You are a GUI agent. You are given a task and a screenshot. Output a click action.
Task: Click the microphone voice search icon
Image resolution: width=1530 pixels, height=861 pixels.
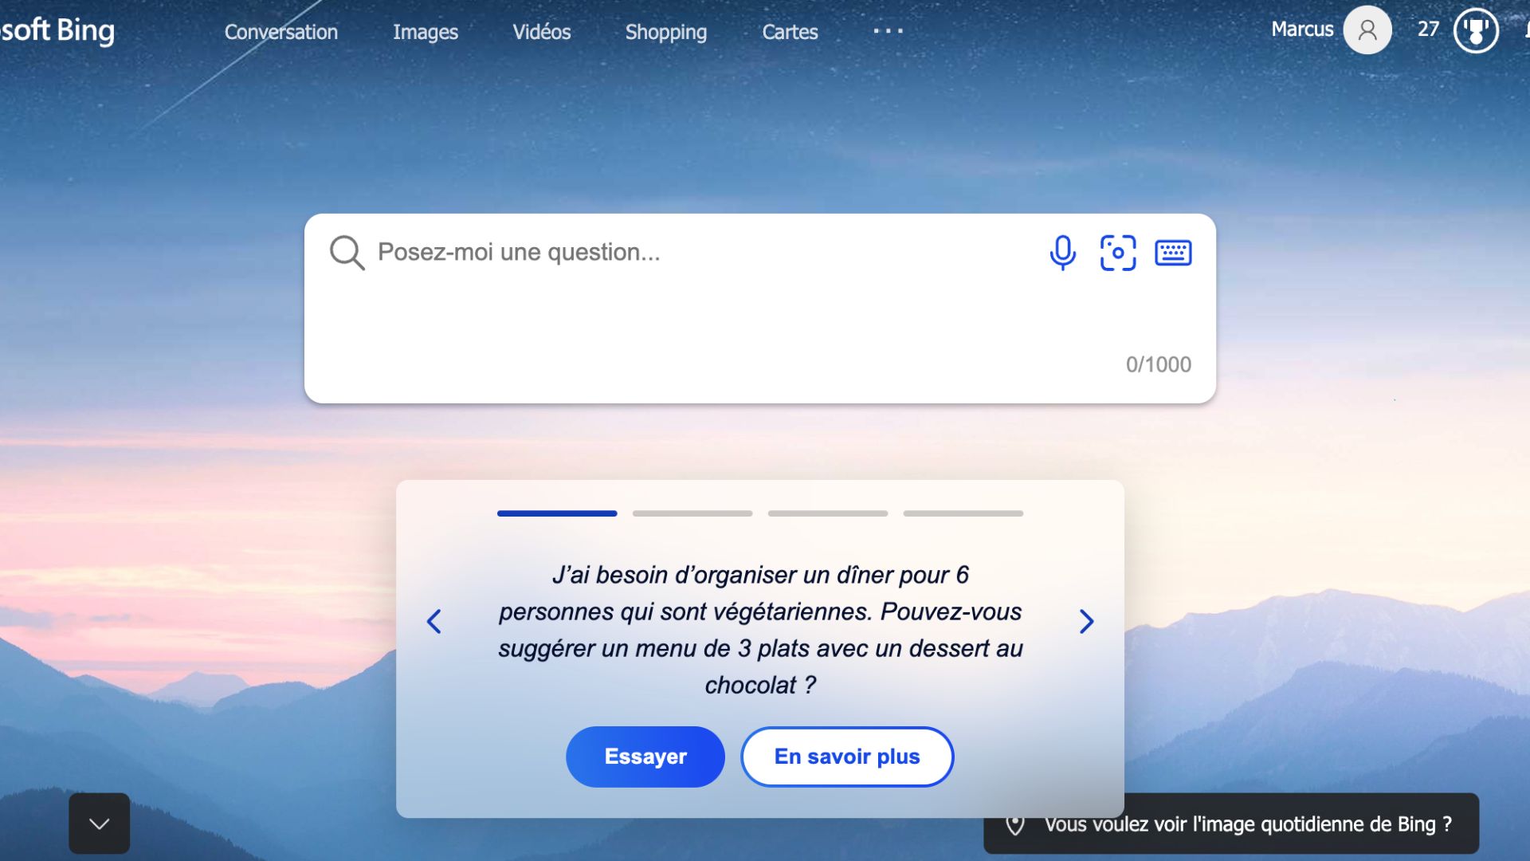click(x=1062, y=253)
